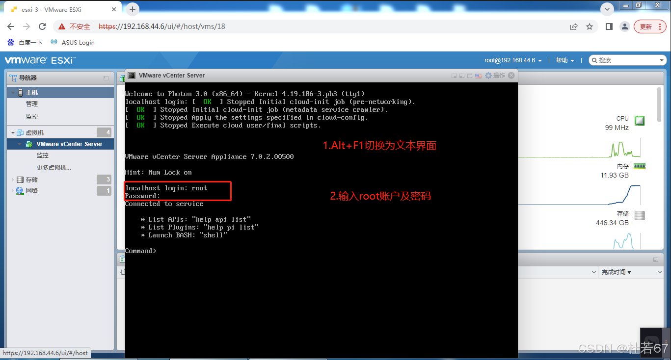
Task: Minimize the recent tasks panel
Action: (x=655, y=260)
